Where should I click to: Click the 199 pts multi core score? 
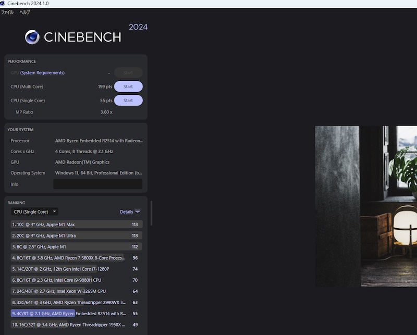pos(105,86)
